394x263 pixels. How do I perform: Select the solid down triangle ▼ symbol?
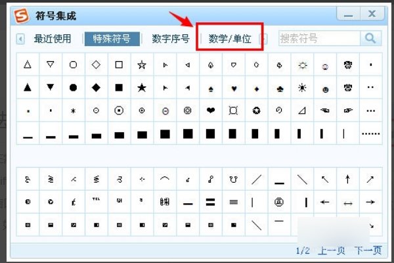click(x=51, y=87)
